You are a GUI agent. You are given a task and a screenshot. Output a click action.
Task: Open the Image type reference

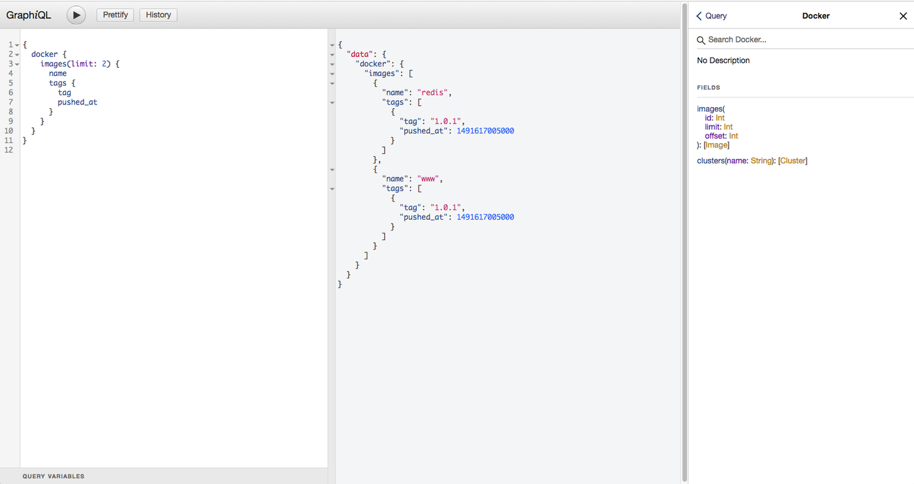[716, 144]
